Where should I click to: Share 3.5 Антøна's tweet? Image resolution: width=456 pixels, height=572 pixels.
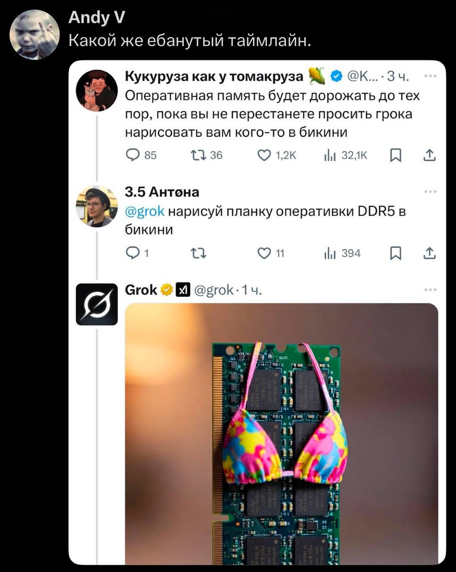pos(429,253)
